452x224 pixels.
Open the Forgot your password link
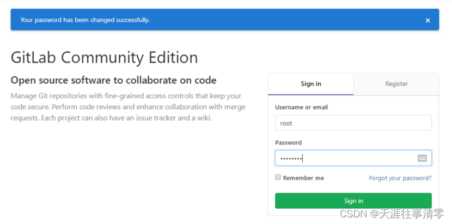(x=400, y=178)
